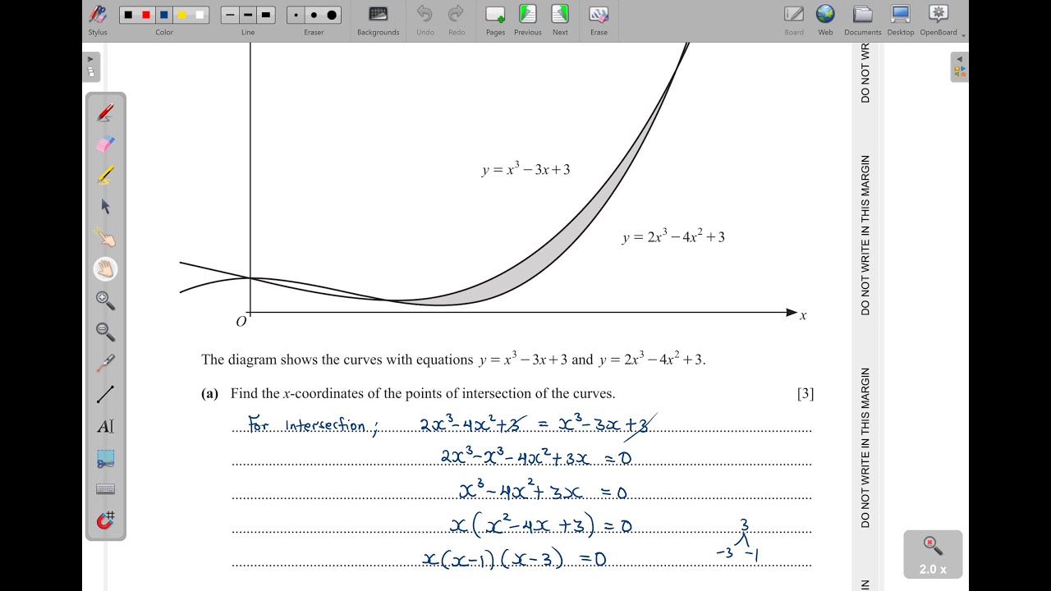Open the virtual keyboard

(106, 489)
